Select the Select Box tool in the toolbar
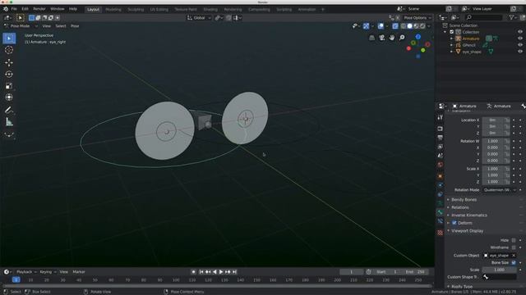The height and width of the screenshot is (295, 526). click(x=9, y=39)
